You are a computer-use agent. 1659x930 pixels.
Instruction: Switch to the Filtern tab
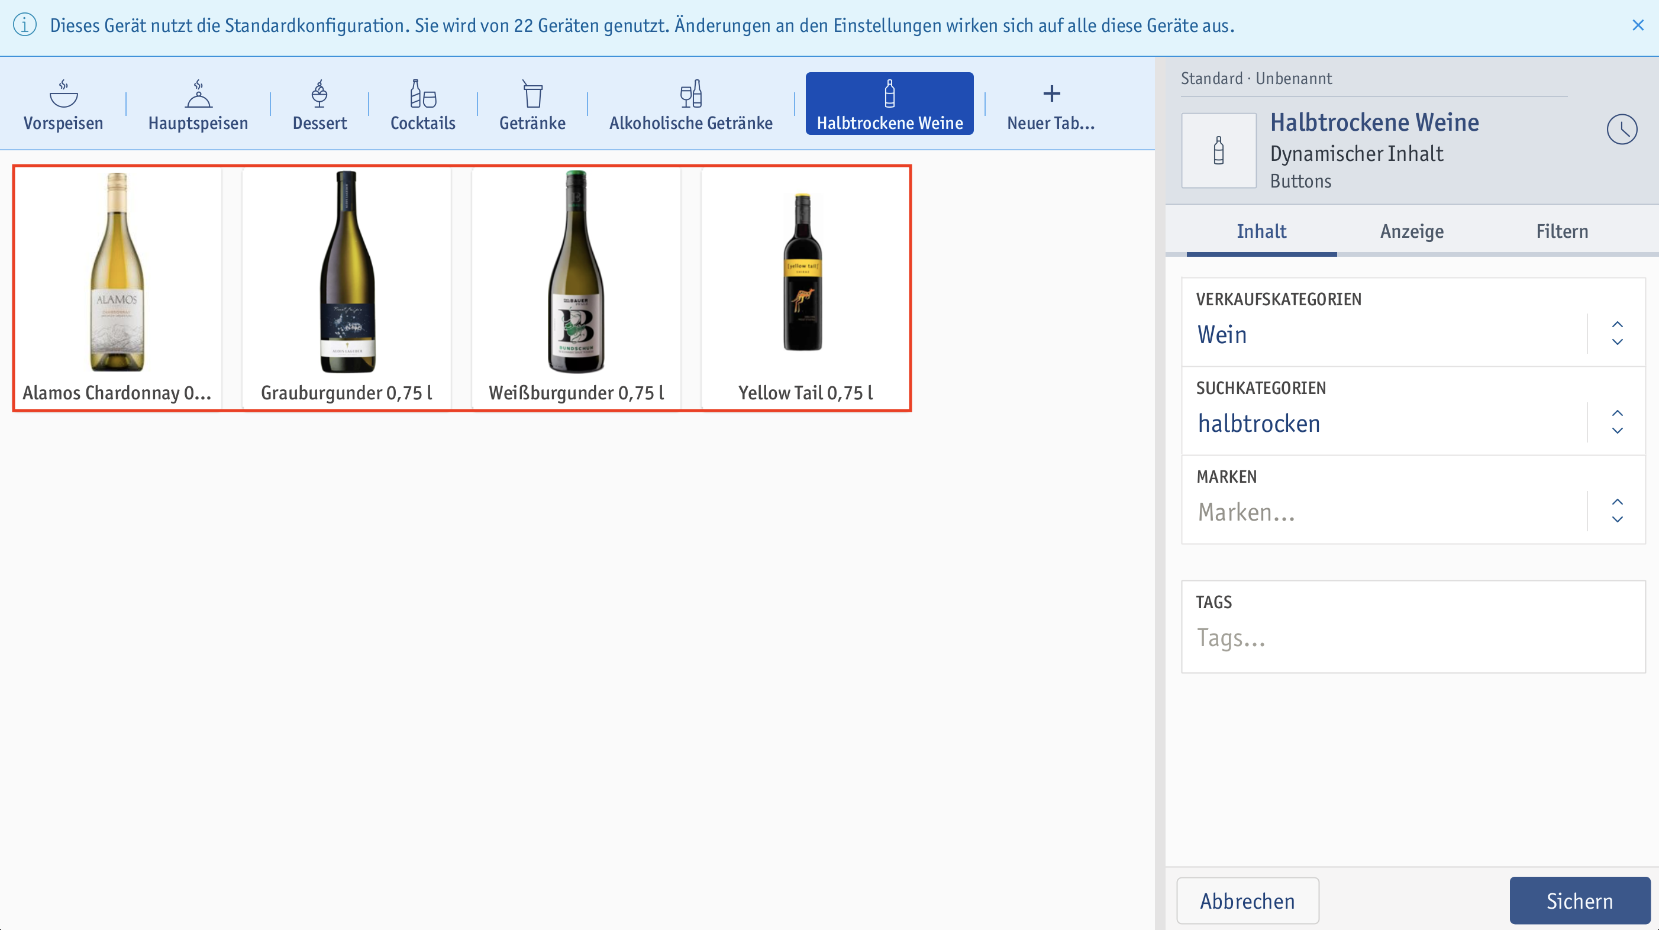(x=1562, y=231)
